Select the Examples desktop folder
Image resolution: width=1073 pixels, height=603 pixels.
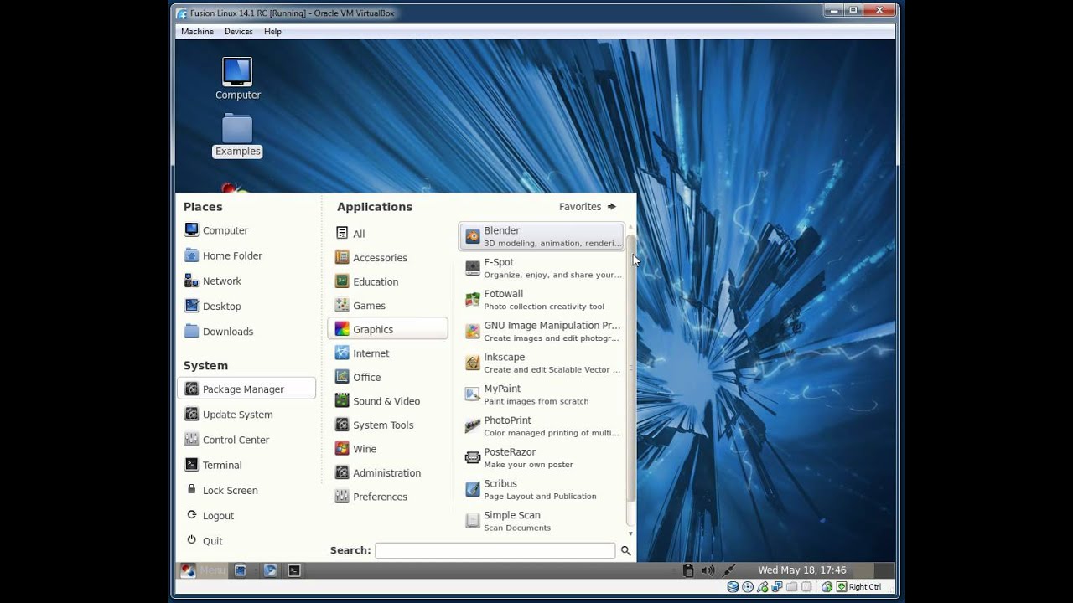pyautogui.click(x=237, y=136)
